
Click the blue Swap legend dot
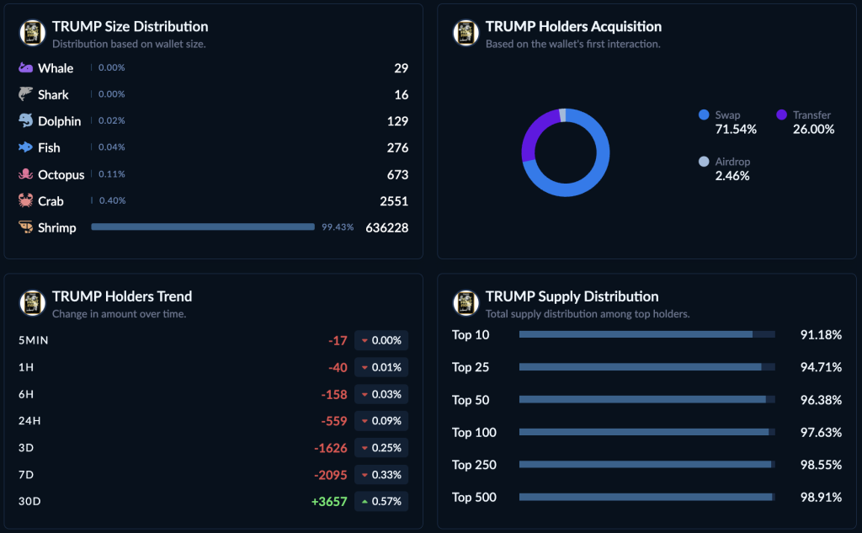click(704, 115)
